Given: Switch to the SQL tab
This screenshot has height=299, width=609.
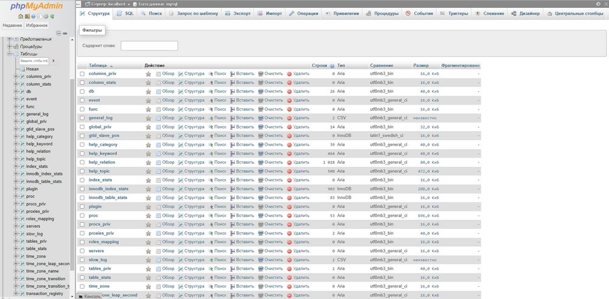Looking at the screenshot, I should (125, 13).
